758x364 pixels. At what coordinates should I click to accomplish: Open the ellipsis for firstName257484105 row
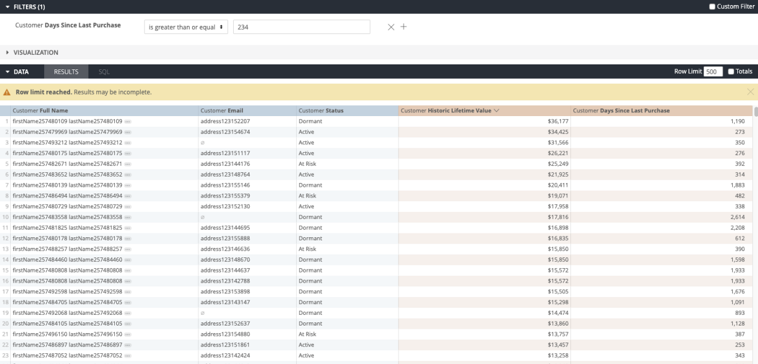click(128, 324)
